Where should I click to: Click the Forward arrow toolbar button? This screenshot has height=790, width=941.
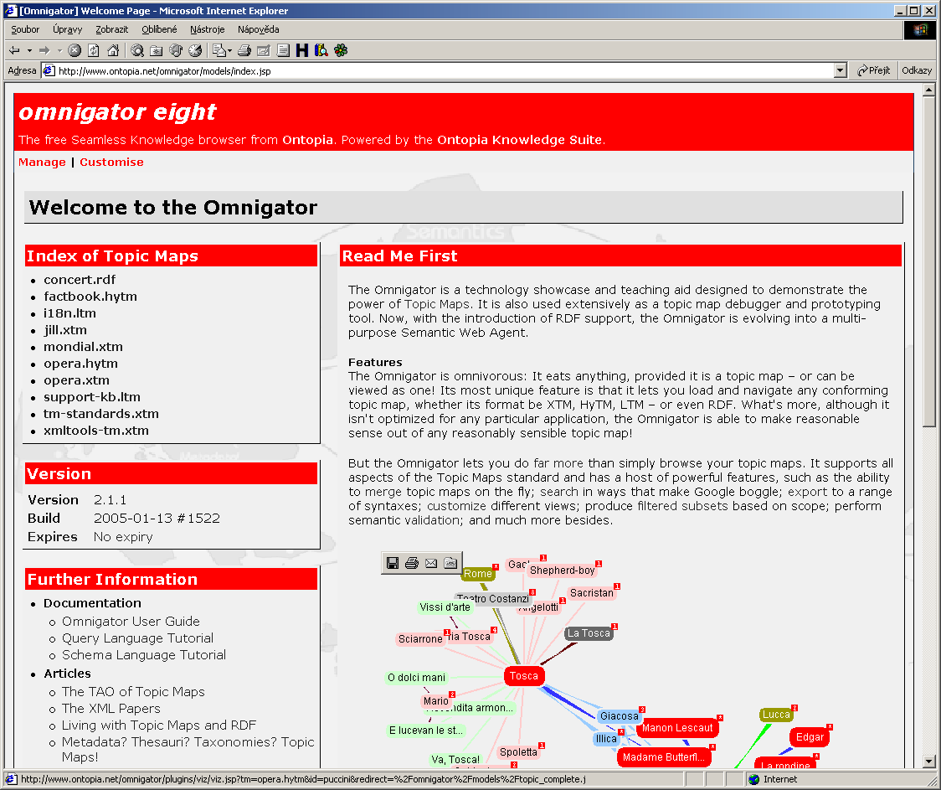click(44, 50)
